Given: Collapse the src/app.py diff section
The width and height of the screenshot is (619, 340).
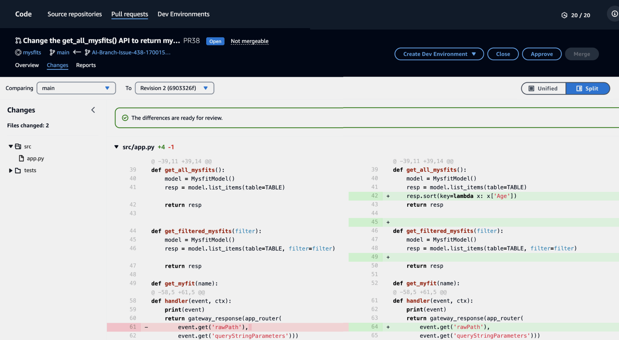Looking at the screenshot, I should 117,147.
